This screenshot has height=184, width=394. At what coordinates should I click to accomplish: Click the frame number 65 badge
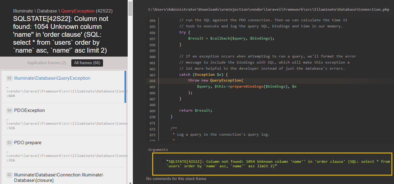(9, 78)
